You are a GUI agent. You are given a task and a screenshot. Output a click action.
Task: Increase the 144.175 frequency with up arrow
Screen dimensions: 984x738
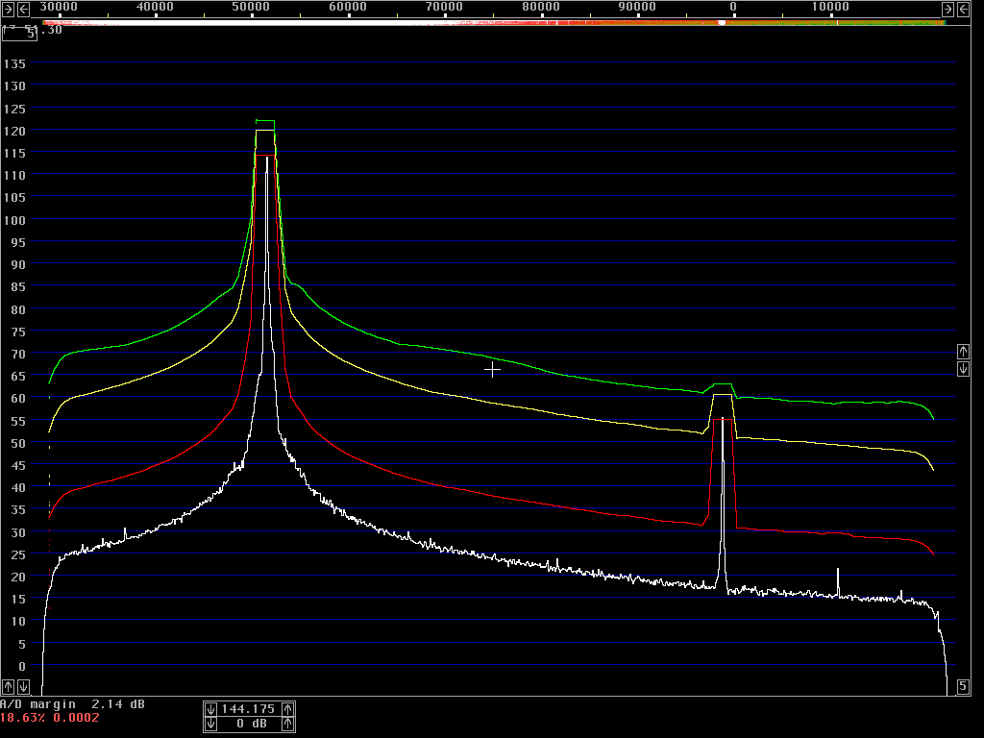[x=288, y=709]
